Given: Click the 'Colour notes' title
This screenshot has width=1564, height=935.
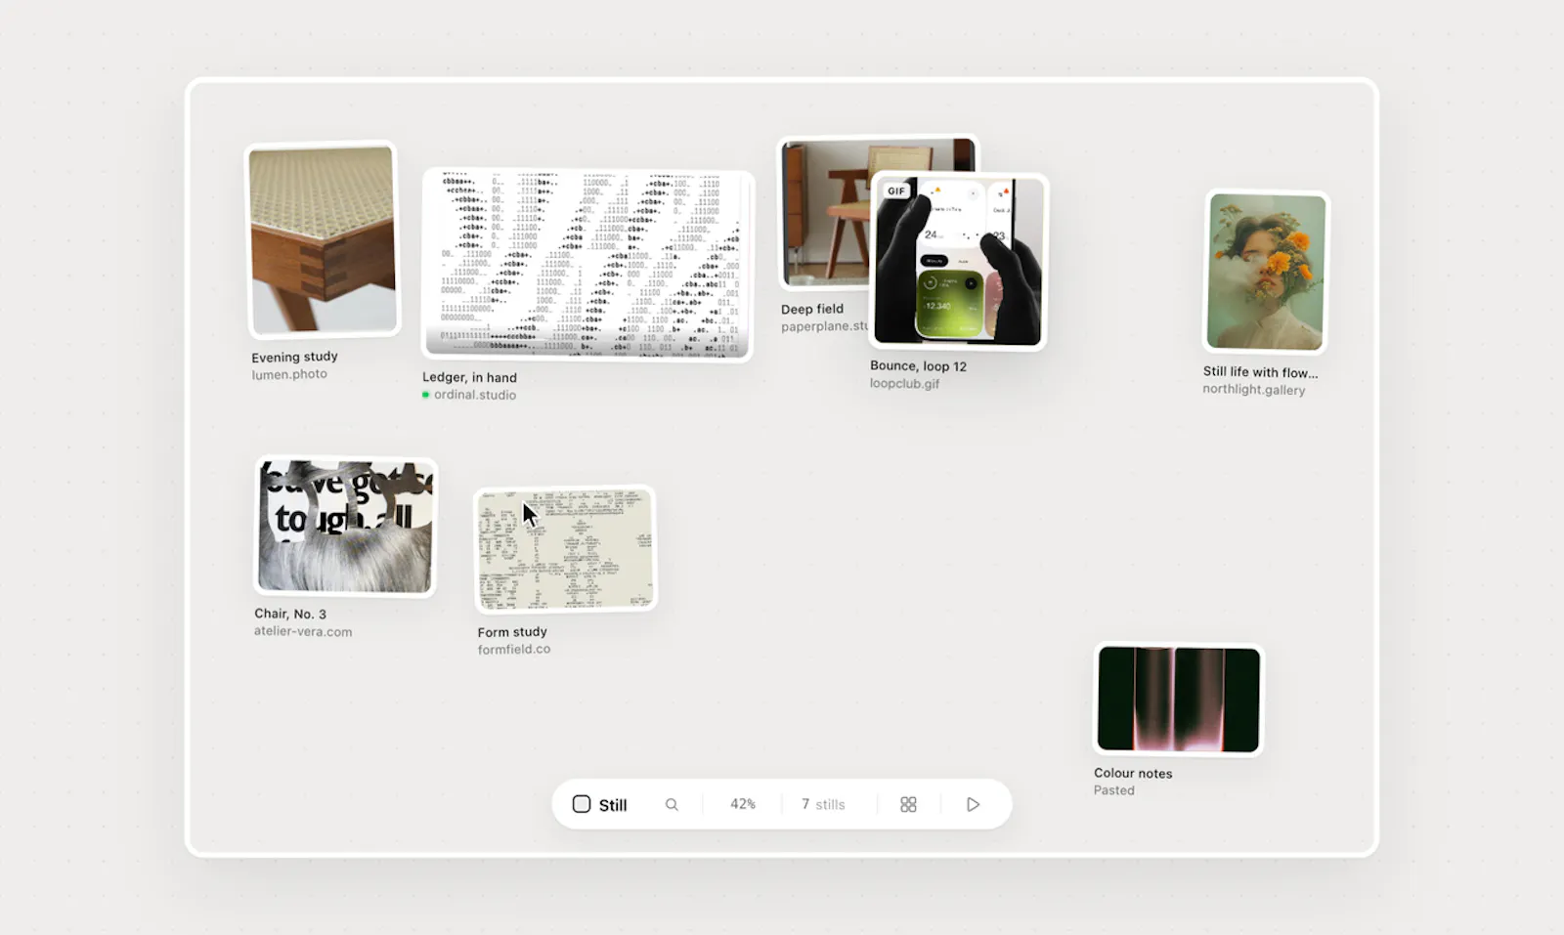Looking at the screenshot, I should (1133, 773).
